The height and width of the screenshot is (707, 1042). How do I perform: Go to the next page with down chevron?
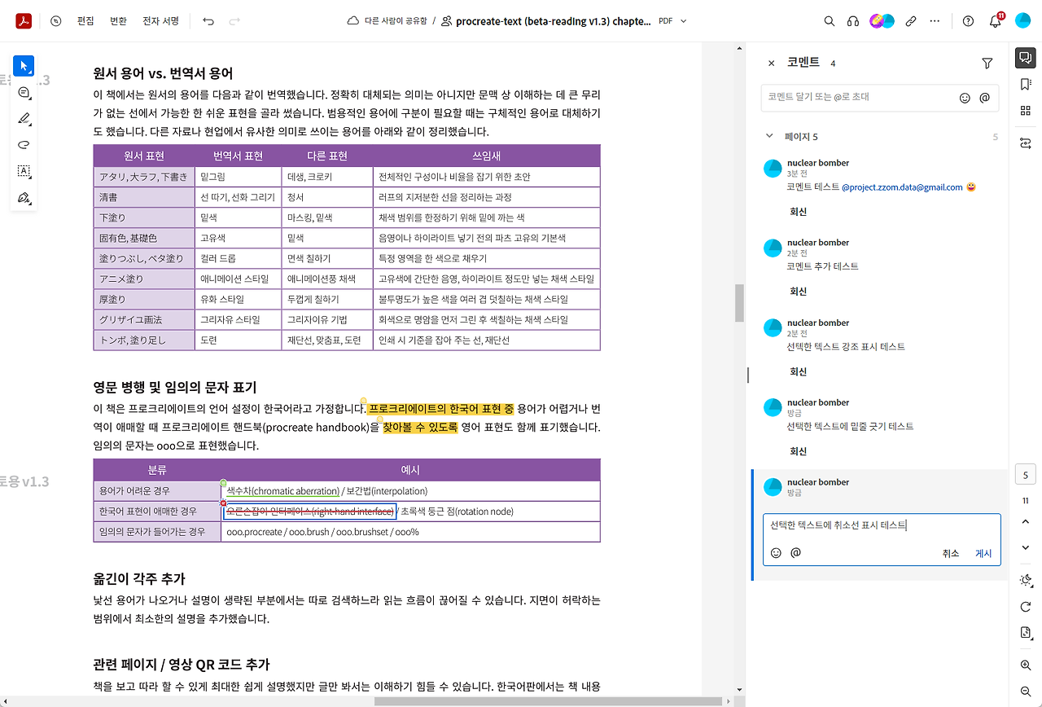(x=1025, y=547)
